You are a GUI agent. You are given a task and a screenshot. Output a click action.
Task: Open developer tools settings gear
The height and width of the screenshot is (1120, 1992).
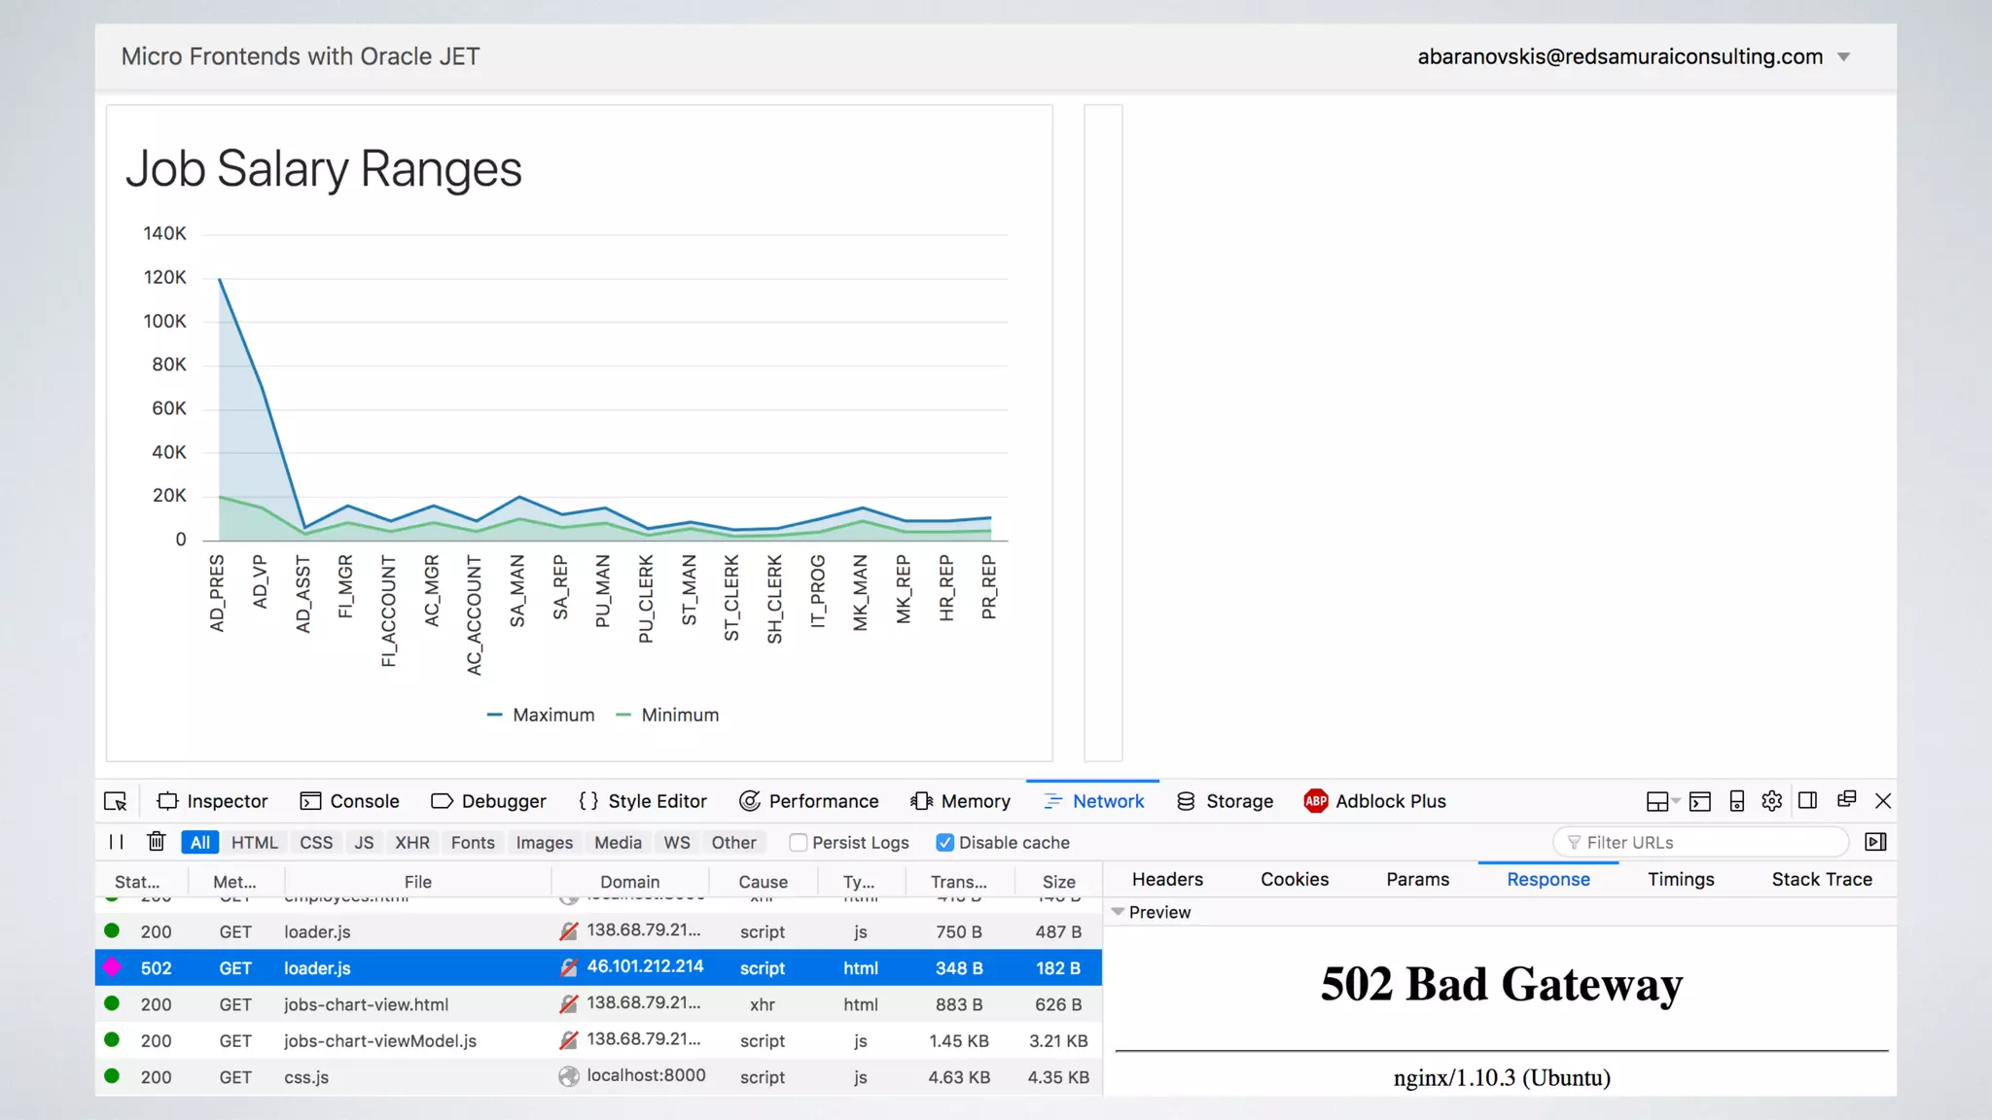tap(1771, 801)
